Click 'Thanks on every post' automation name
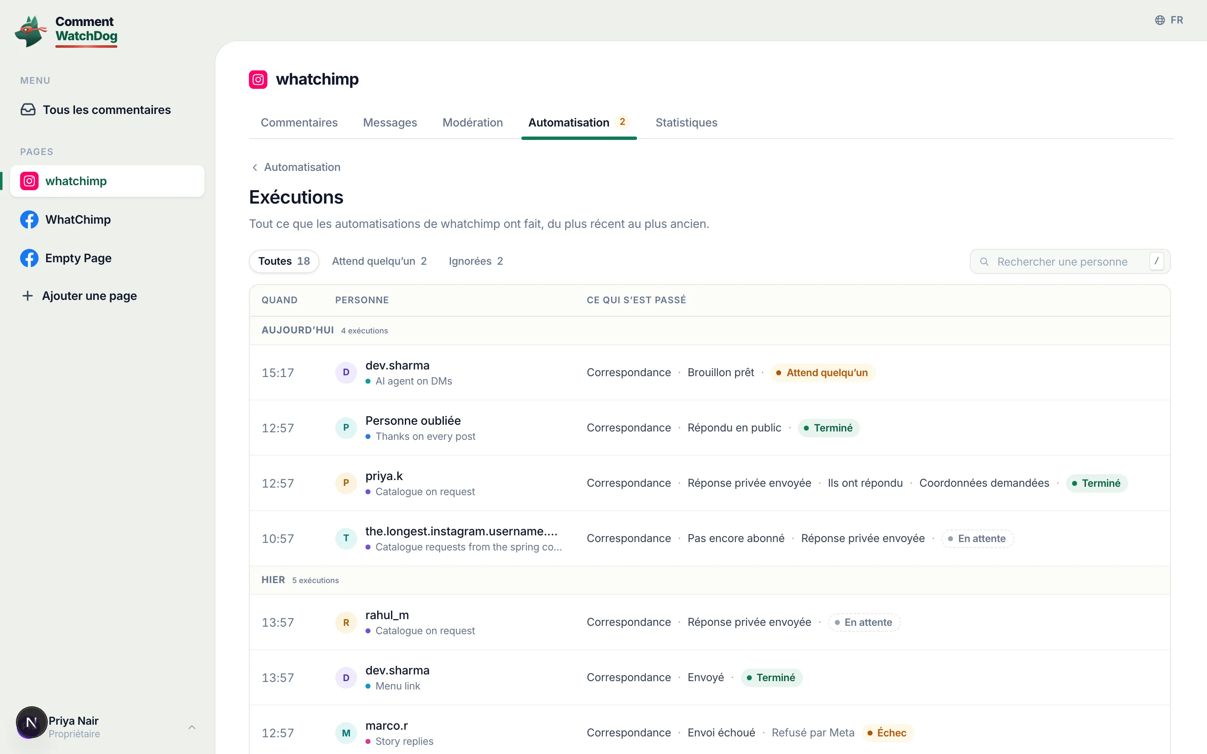The height and width of the screenshot is (754, 1207). [x=425, y=437]
